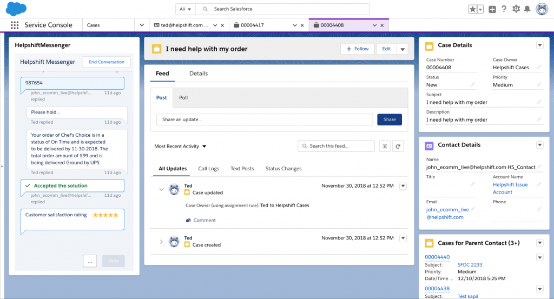Edit the Subject field pencil icon
The height and width of the screenshot is (299, 554).
539,102
